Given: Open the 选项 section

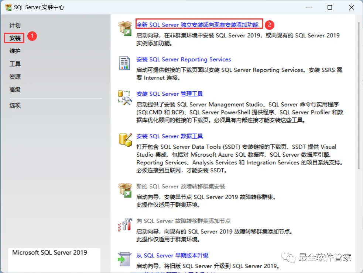Looking at the screenshot, I should pos(15,105).
